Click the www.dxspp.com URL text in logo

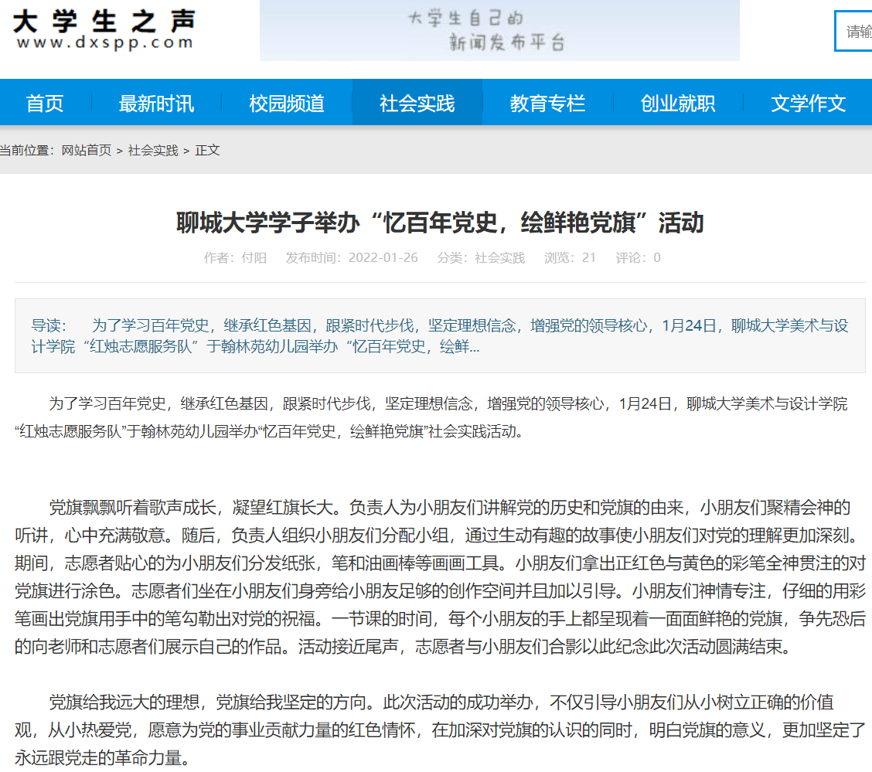pyautogui.click(x=105, y=43)
